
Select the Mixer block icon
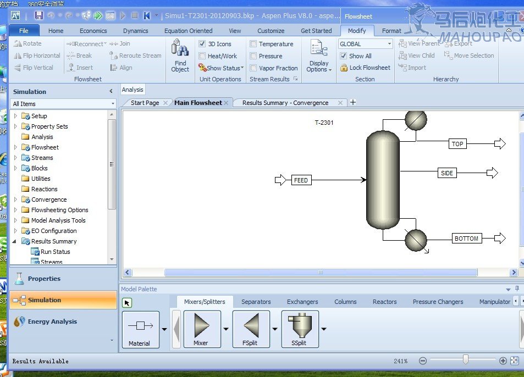202,329
